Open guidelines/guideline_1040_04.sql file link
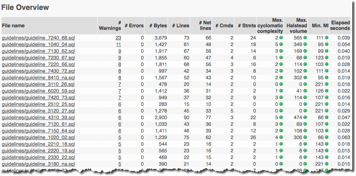The height and width of the screenshot is (176, 356). coord(39,44)
